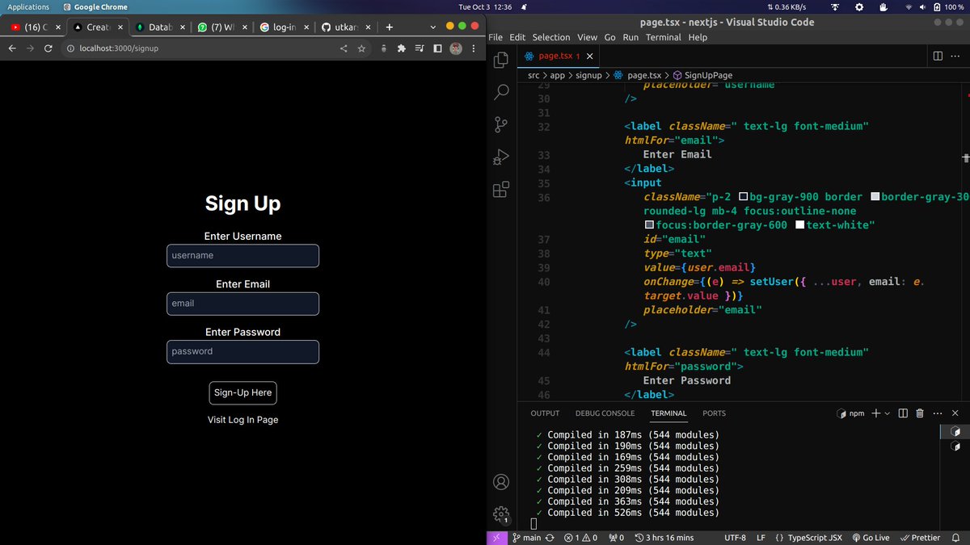This screenshot has width=970, height=545.
Task: Open the Run and Debug view
Action: [x=501, y=157]
